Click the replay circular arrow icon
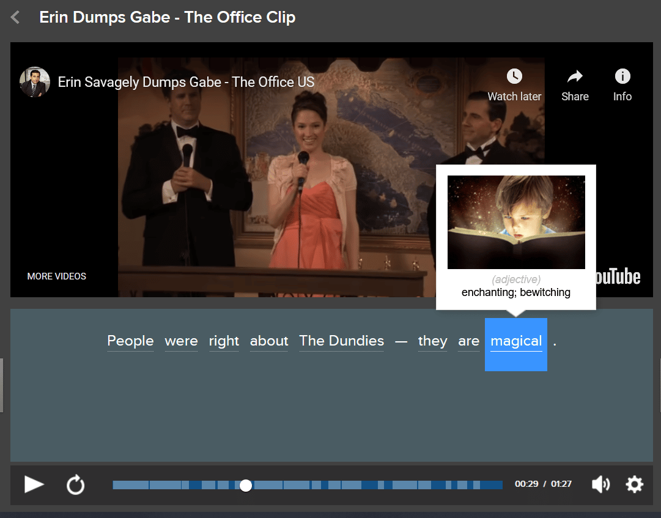Image resolution: width=661 pixels, height=518 pixels. click(75, 485)
